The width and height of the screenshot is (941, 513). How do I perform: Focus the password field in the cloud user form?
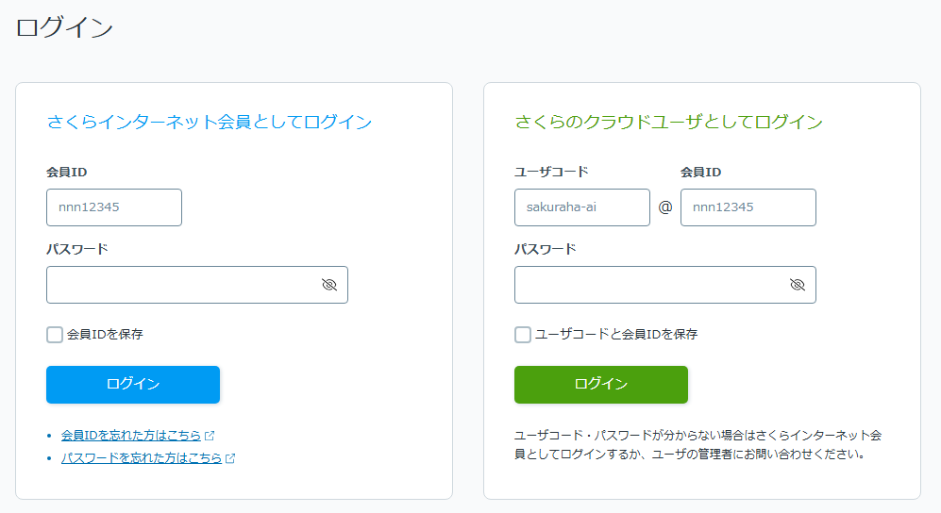pyautogui.click(x=647, y=285)
